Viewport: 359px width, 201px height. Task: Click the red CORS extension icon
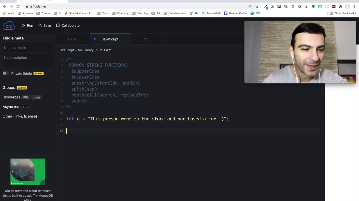coord(334,6)
